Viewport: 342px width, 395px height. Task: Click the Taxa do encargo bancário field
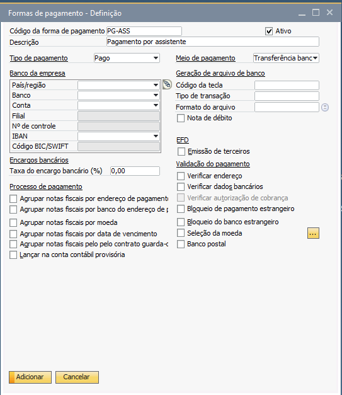coord(135,171)
